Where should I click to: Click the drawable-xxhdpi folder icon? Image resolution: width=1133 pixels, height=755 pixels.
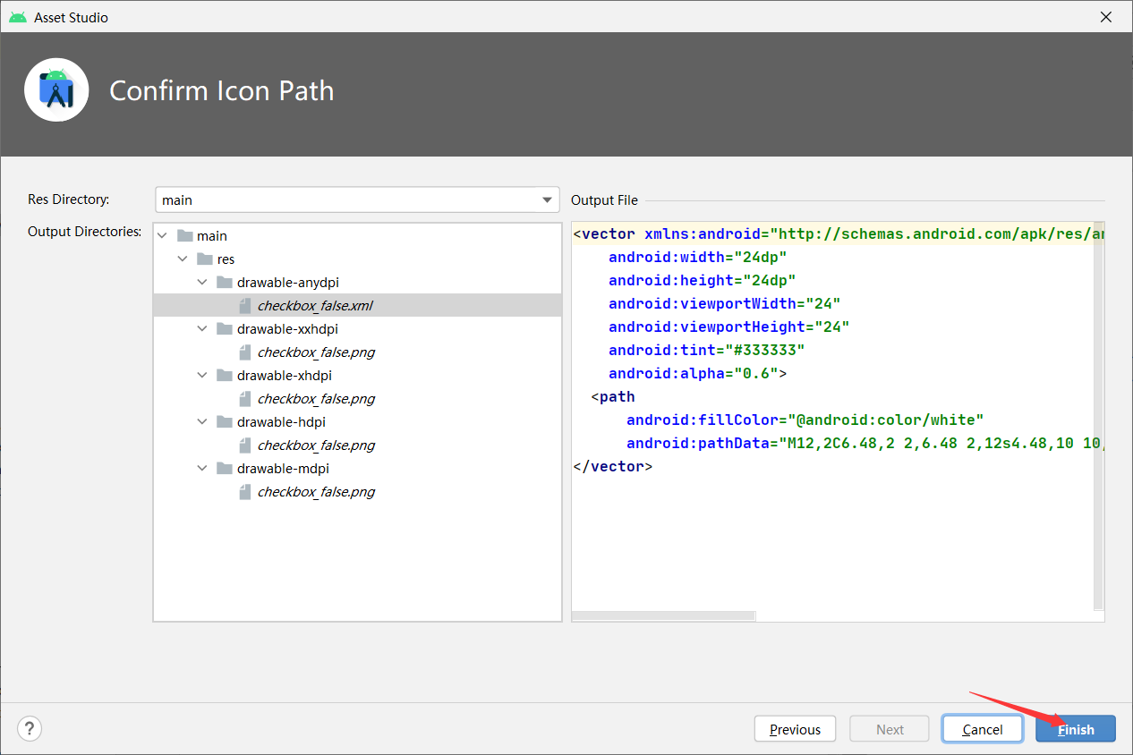click(225, 329)
